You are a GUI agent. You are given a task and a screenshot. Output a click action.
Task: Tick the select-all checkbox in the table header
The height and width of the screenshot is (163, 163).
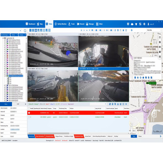click(29, 109)
